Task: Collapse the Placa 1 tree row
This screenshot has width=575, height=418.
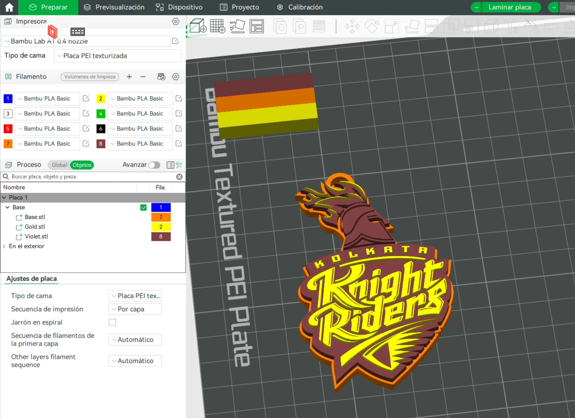Action: tap(4, 198)
